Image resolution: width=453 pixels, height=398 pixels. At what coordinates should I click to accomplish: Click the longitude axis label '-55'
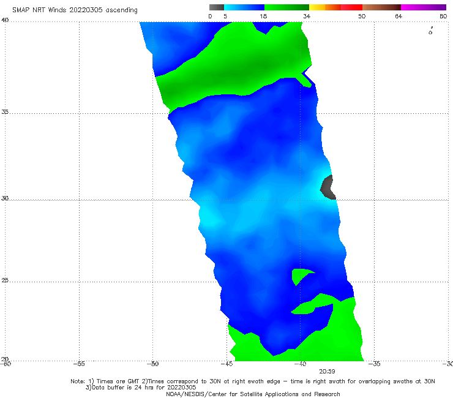pyautogui.click(x=79, y=364)
